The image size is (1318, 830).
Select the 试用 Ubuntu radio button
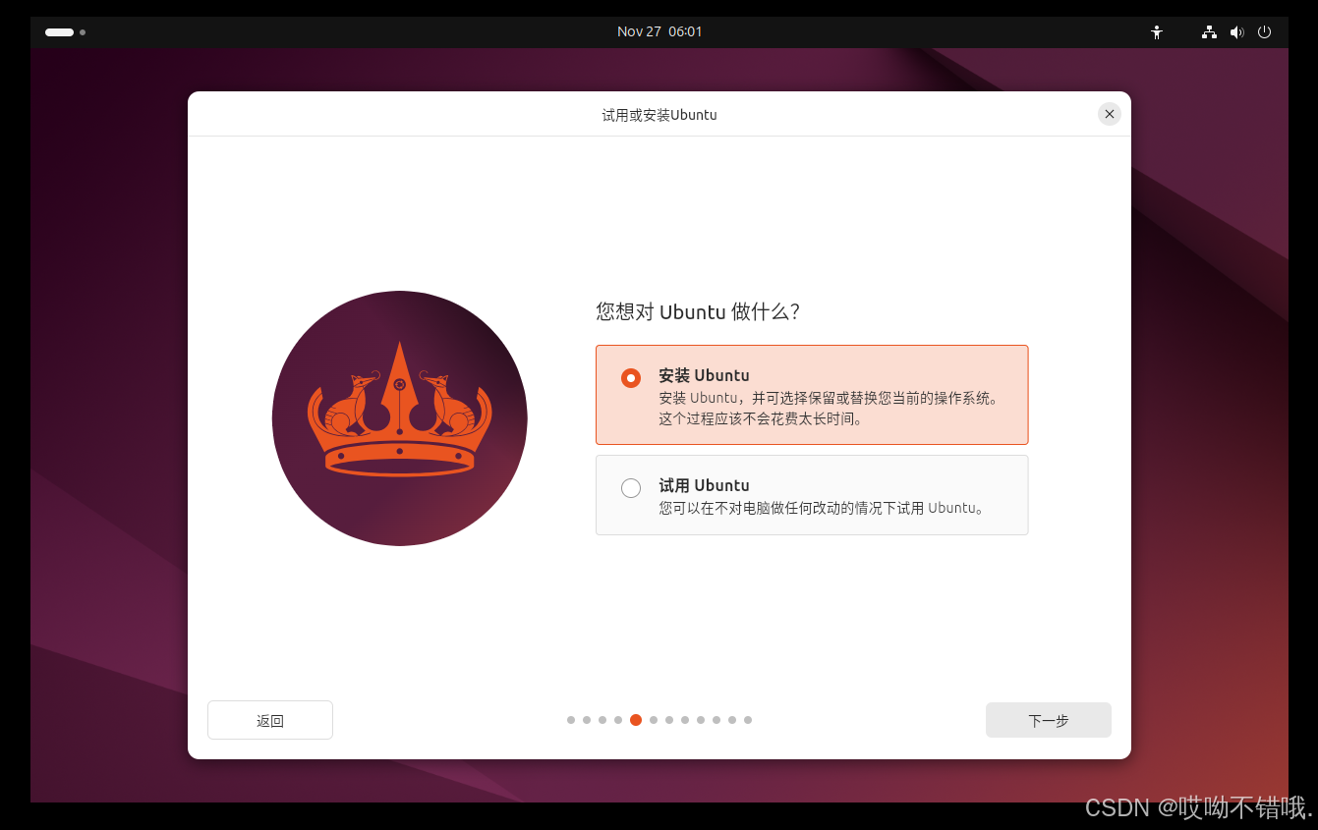(x=631, y=487)
